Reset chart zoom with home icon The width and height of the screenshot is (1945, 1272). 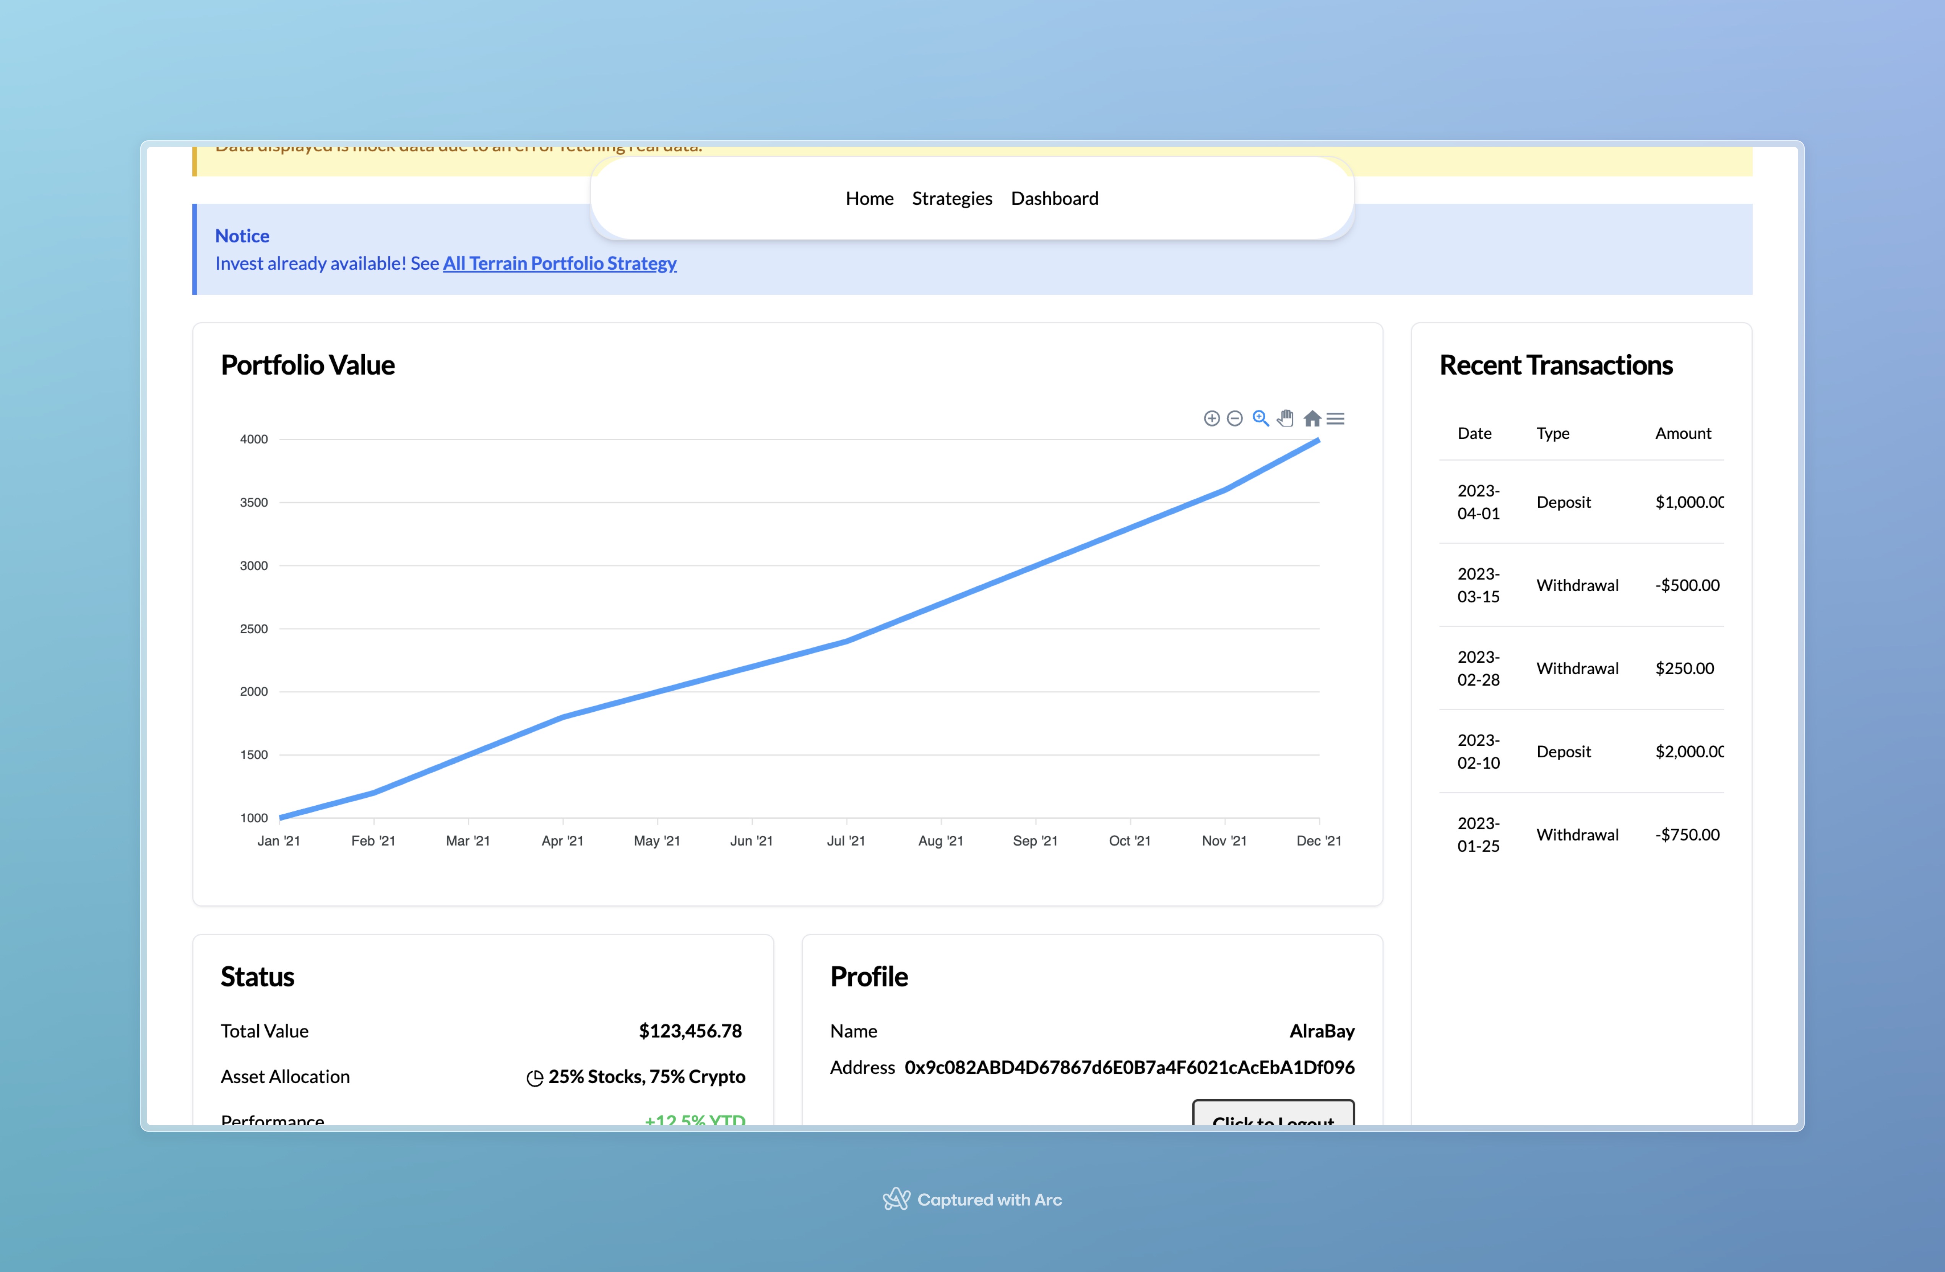pos(1312,418)
